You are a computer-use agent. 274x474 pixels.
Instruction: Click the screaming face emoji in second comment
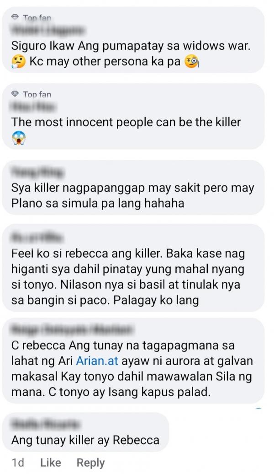coord(19,138)
